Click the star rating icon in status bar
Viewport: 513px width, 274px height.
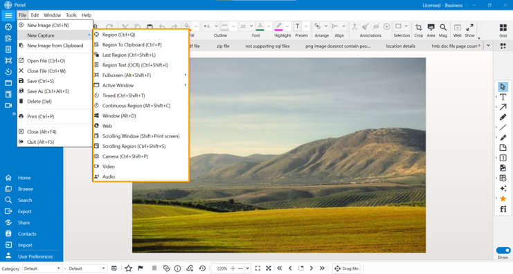128,268
